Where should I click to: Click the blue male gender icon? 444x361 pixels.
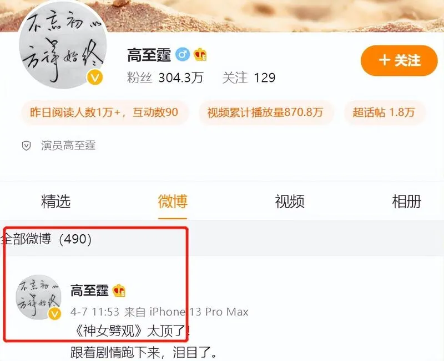point(183,55)
